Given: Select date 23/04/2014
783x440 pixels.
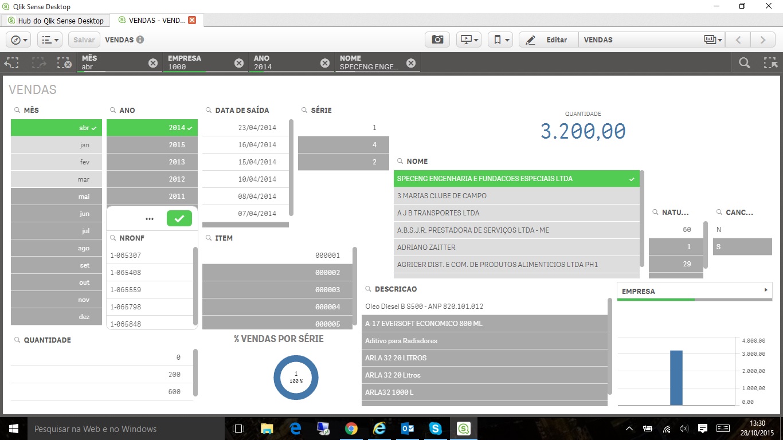Looking at the screenshot, I should pyautogui.click(x=245, y=128).
